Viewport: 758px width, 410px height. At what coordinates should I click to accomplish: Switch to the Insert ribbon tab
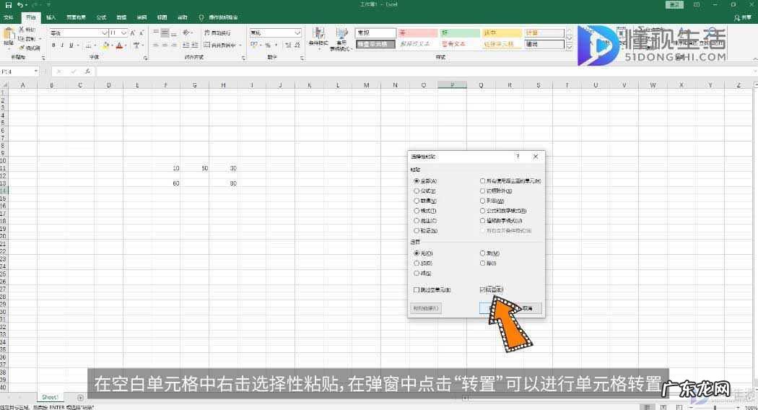(51, 17)
